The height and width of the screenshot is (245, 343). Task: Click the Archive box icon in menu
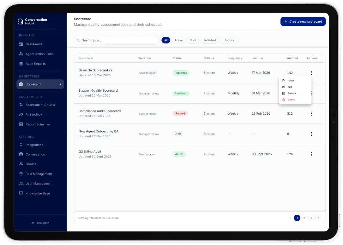coord(284,93)
